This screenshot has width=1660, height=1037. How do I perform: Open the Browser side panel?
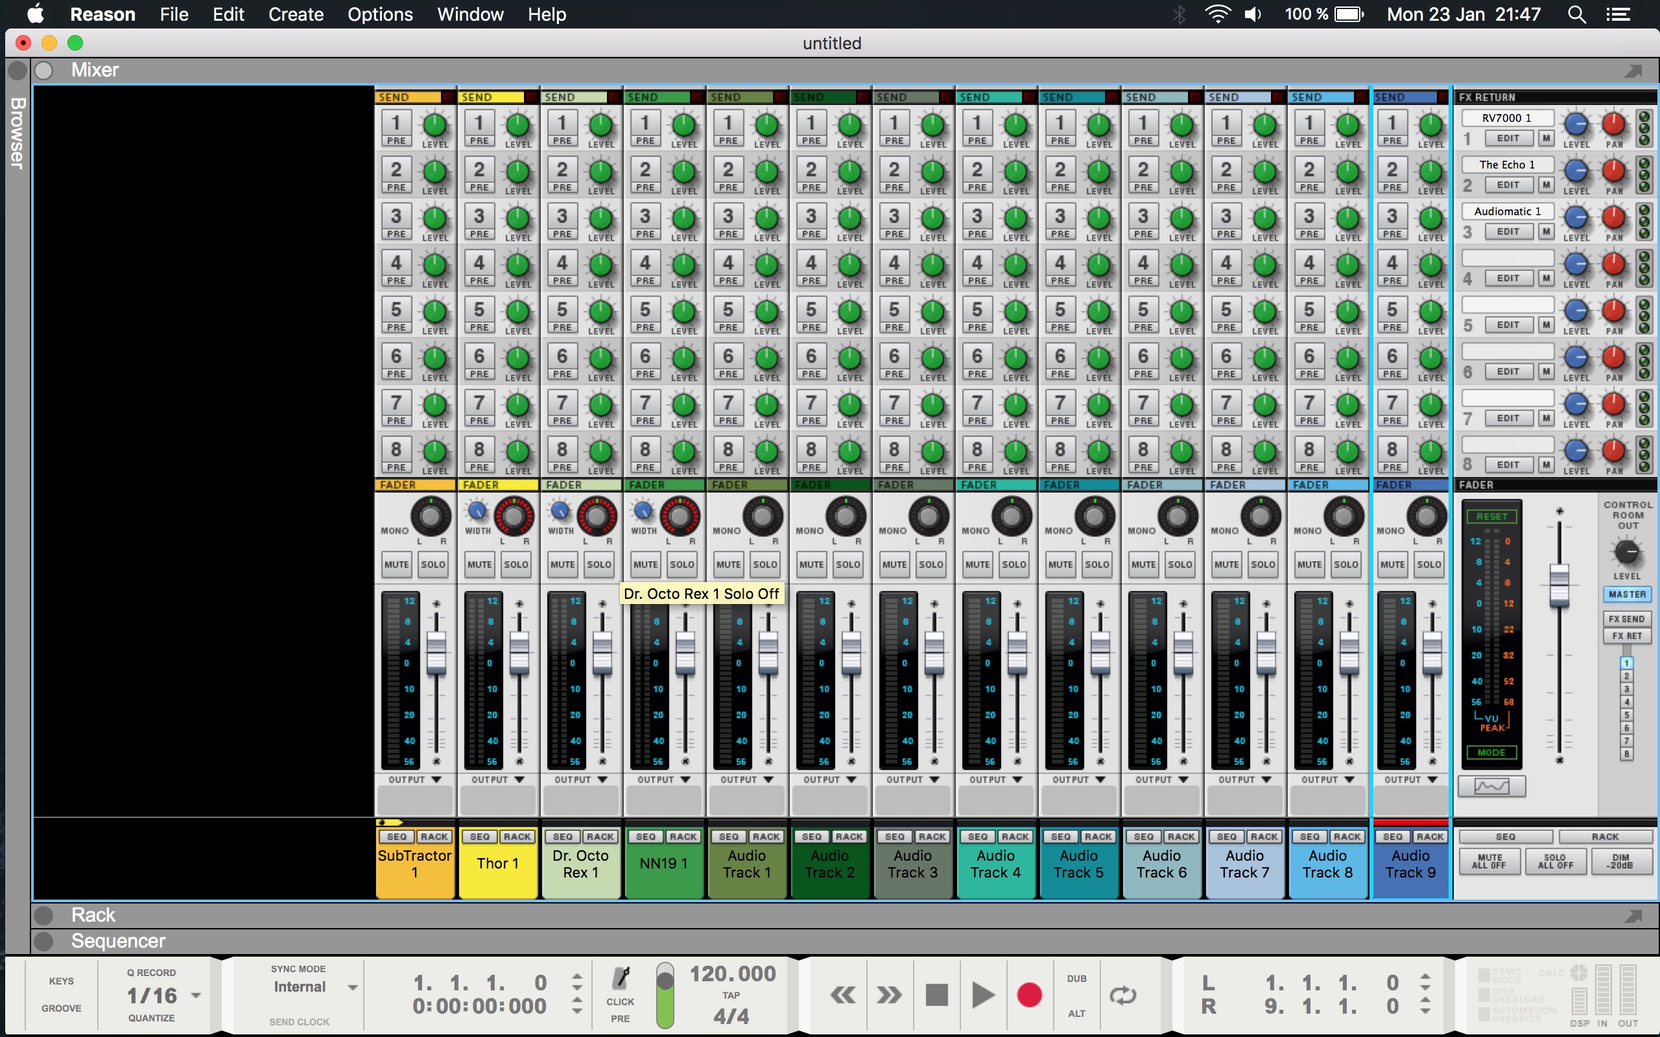(x=17, y=133)
